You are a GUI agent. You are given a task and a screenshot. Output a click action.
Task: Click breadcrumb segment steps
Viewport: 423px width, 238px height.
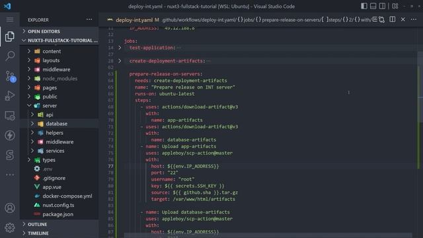pyautogui.click(x=332, y=20)
